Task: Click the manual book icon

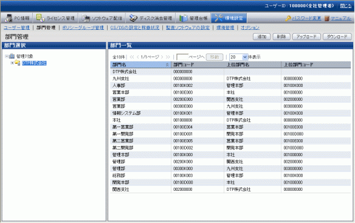Action: [x=326, y=18]
